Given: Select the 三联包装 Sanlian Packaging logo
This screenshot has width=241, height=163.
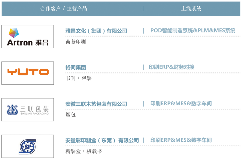Looking at the screenshot, I should [x=28, y=110].
